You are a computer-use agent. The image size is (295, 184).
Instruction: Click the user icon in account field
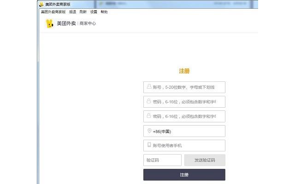coord(149,86)
